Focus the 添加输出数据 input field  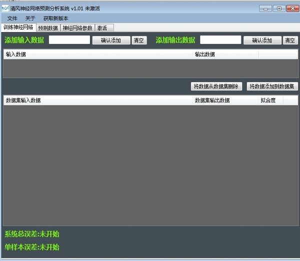point(220,40)
